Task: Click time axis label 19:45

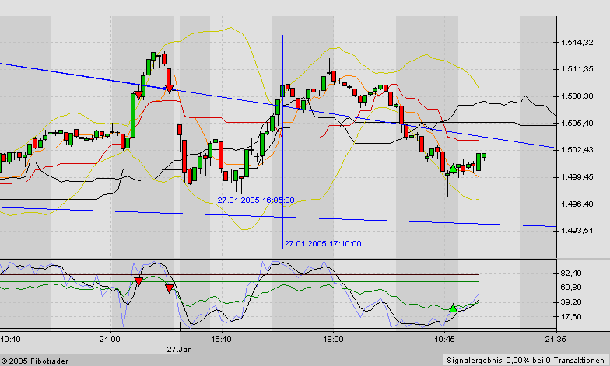Action: [444, 339]
